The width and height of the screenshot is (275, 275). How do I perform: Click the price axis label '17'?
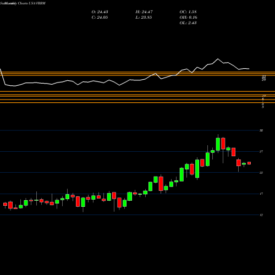(x=261, y=194)
